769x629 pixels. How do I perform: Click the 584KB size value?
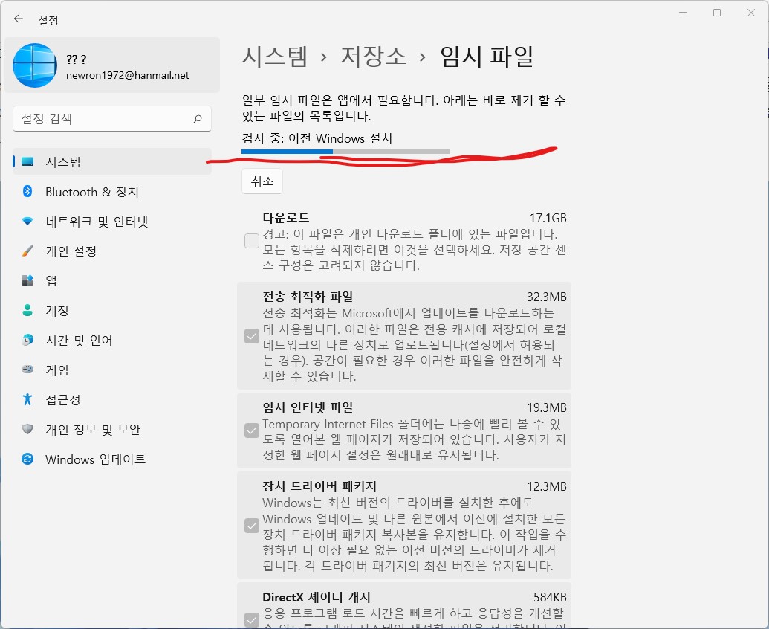tap(550, 597)
